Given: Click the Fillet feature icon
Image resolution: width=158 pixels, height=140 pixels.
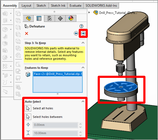Looking at the screenshot, I should point(5,30).
